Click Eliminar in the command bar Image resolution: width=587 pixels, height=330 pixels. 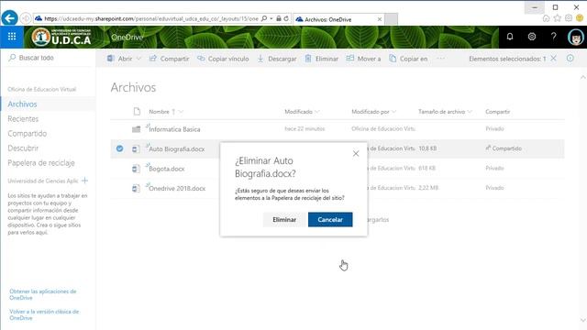pyautogui.click(x=322, y=59)
